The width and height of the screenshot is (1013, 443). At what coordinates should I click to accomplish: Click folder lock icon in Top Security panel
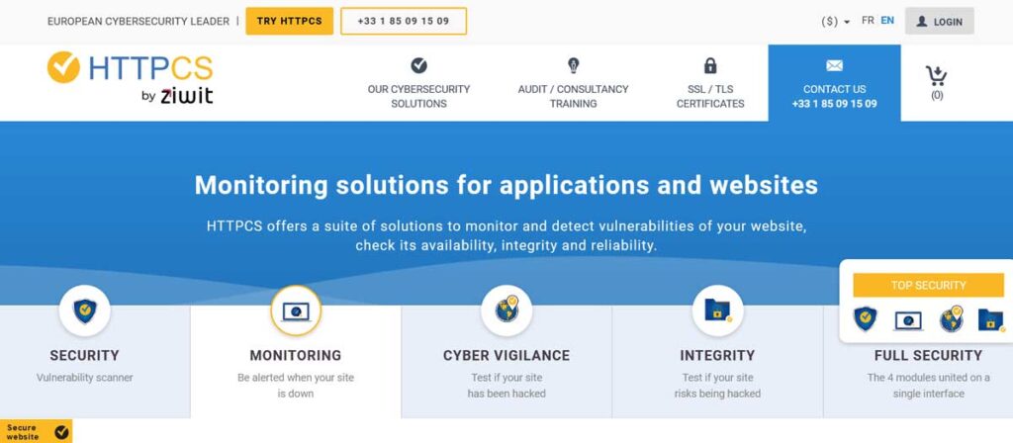point(991,319)
